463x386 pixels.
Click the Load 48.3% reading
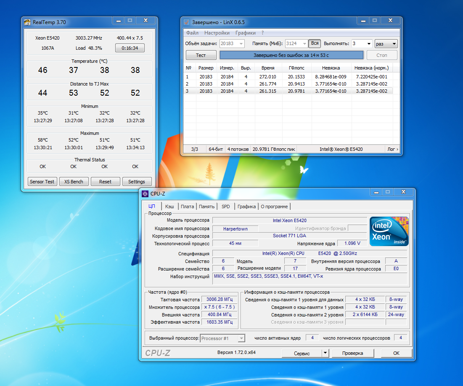click(x=89, y=48)
